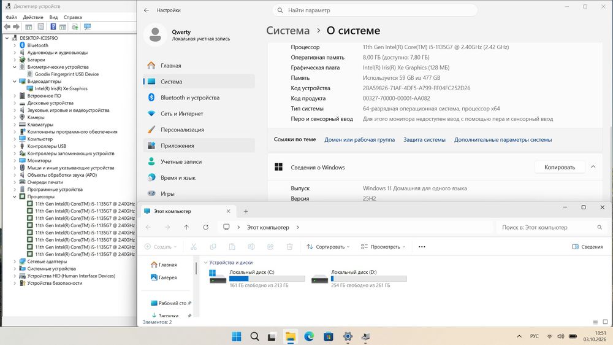Select Сеть и Интернет in Settings sidebar
This screenshot has width=613, height=345.
199,114
